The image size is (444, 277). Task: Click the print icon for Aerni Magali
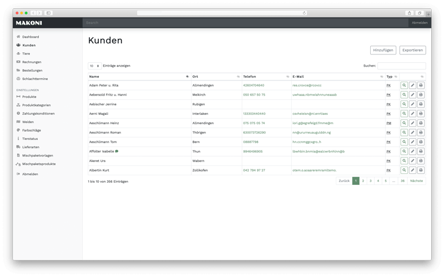421,114
